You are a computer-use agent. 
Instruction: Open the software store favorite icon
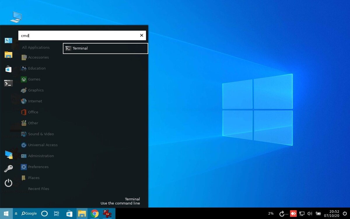coord(8,69)
